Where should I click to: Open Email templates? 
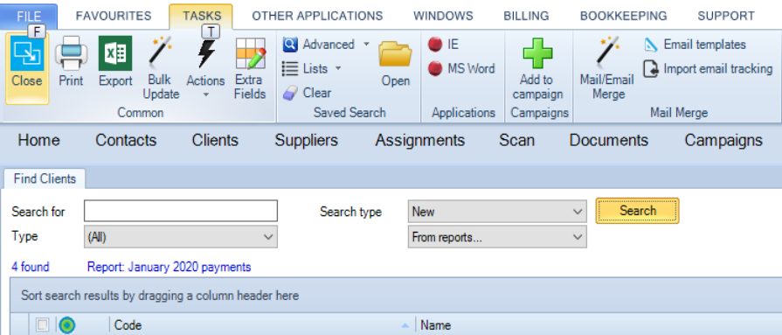[x=695, y=45]
